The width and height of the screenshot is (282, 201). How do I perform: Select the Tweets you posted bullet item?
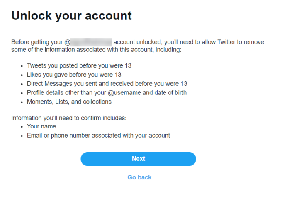(x=79, y=65)
